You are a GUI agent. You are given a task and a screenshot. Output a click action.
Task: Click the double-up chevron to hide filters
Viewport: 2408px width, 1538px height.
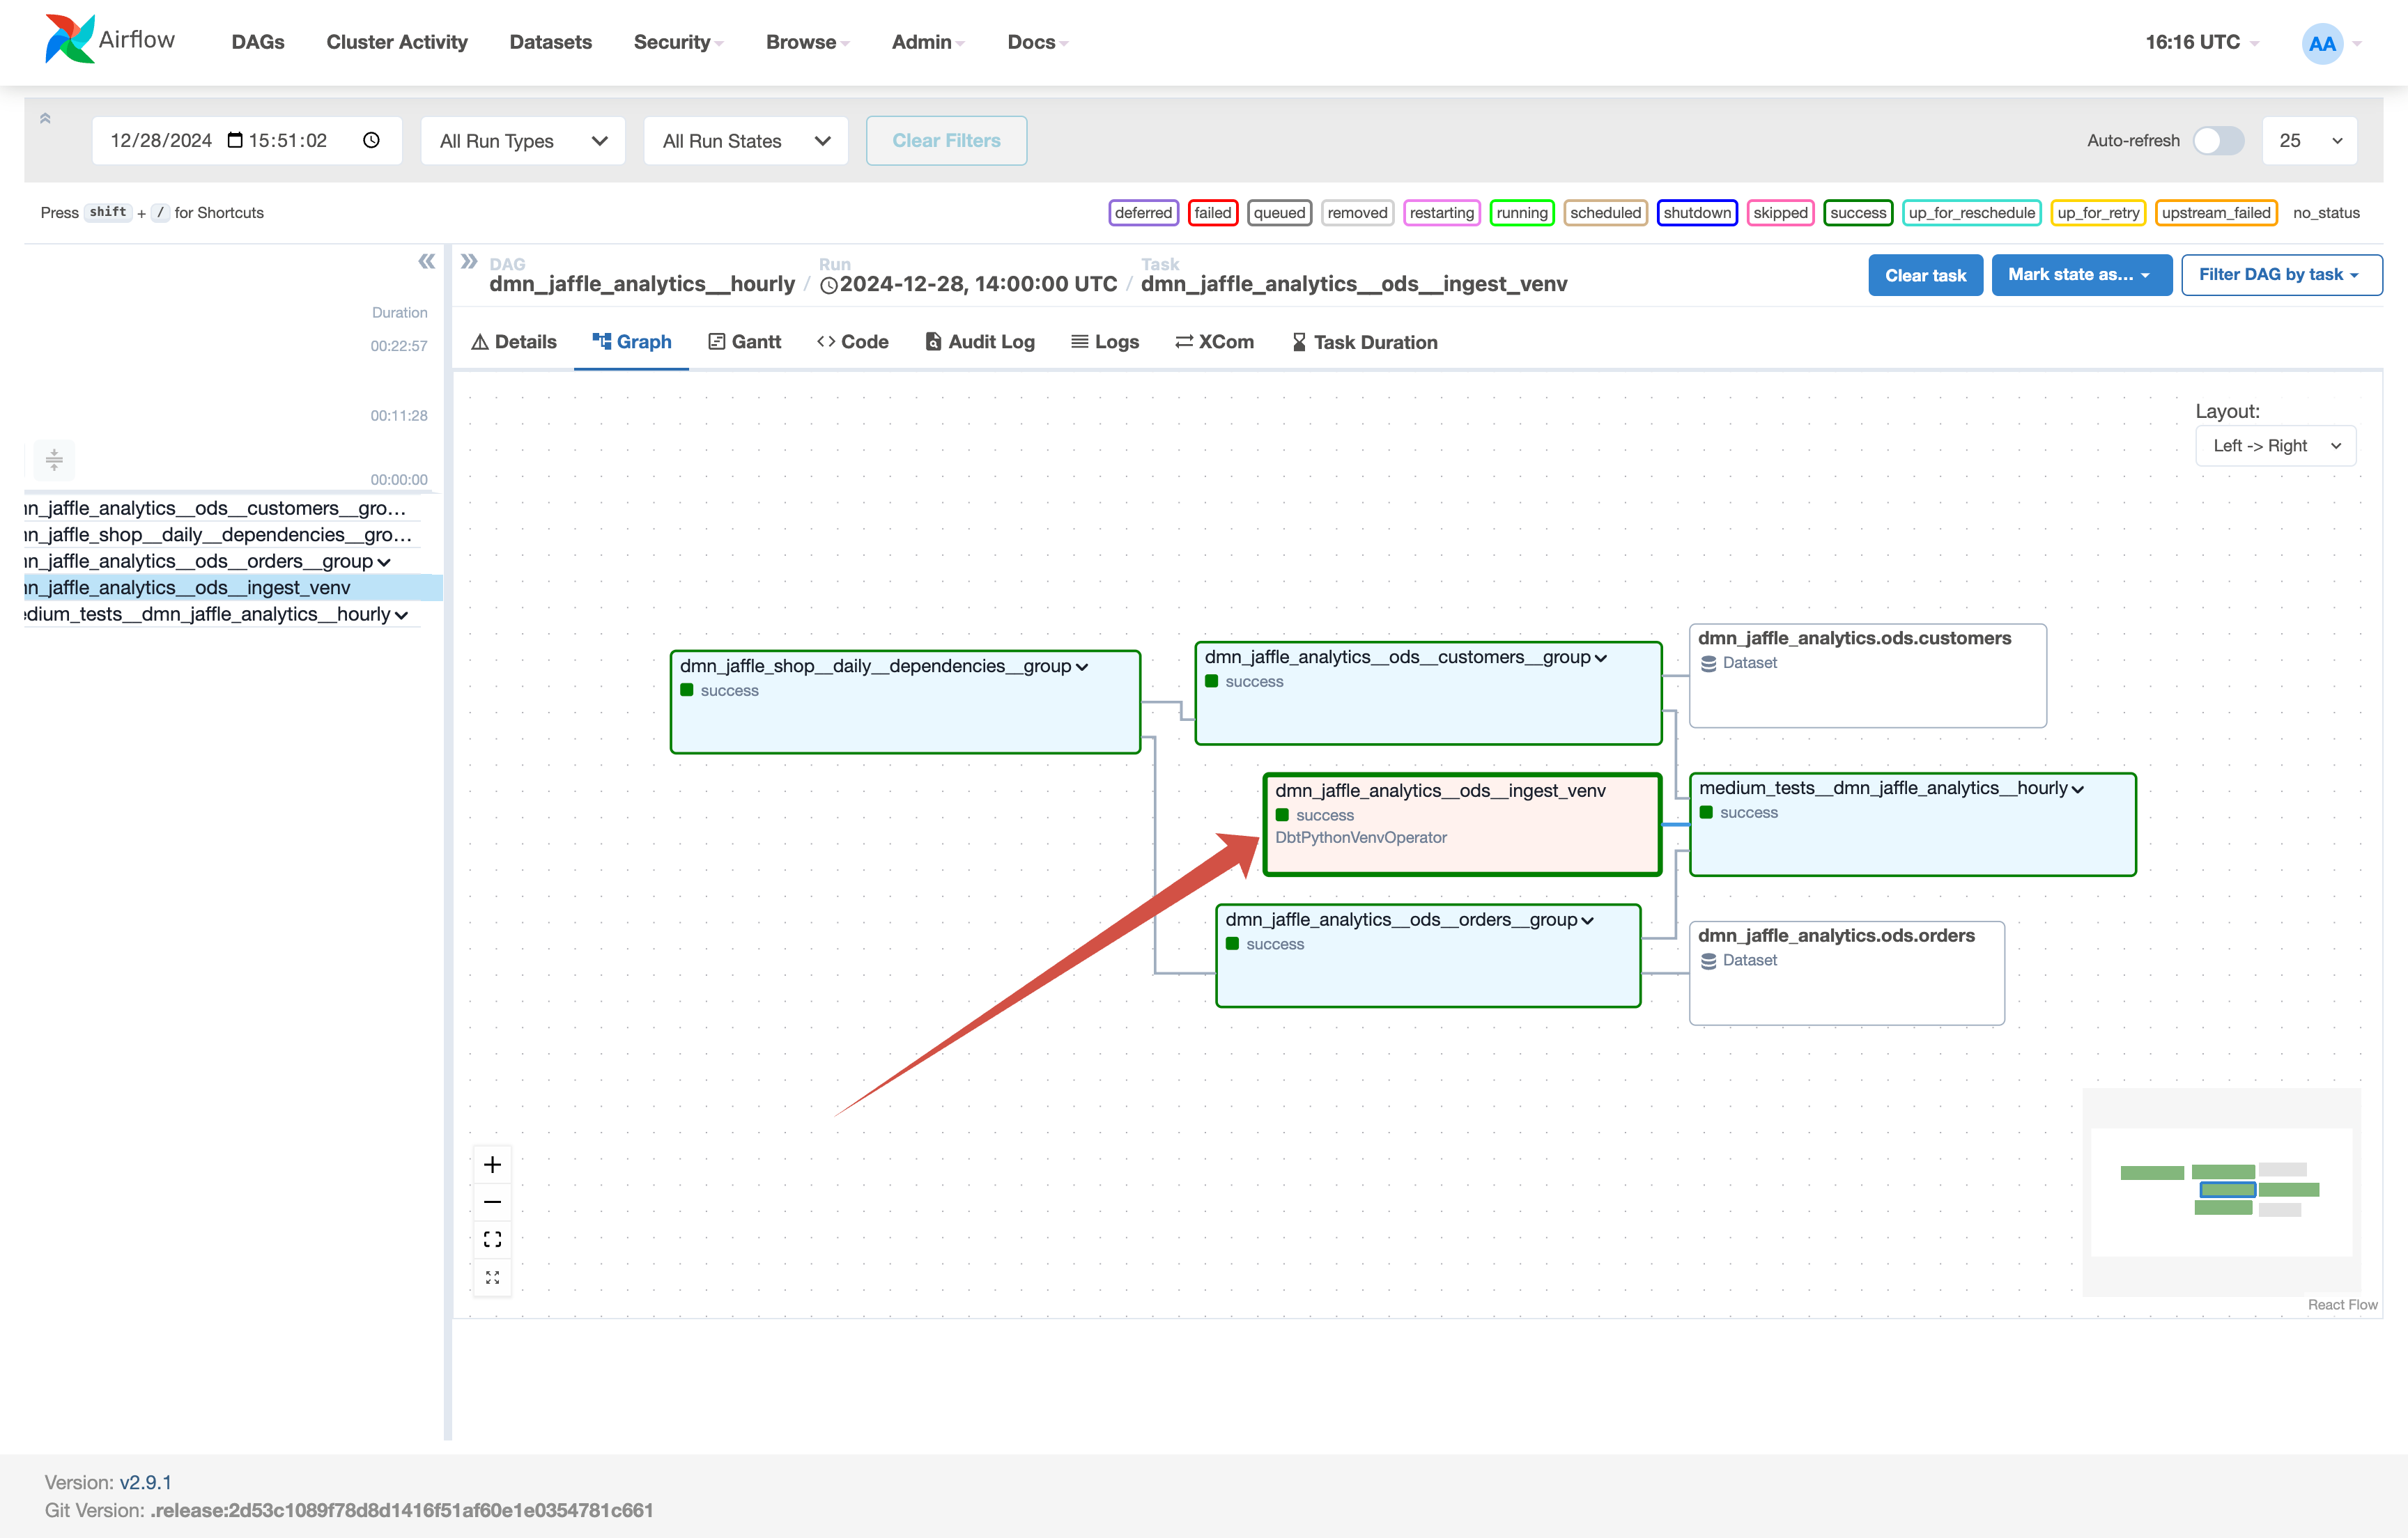tap(45, 119)
